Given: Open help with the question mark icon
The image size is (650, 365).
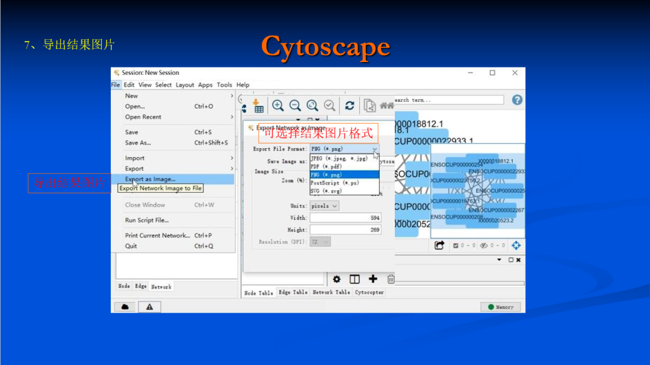Looking at the screenshot, I should coord(517,100).
